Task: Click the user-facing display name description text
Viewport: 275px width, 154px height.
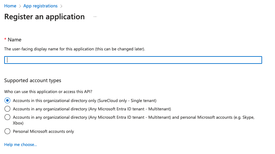Action: 74,49
